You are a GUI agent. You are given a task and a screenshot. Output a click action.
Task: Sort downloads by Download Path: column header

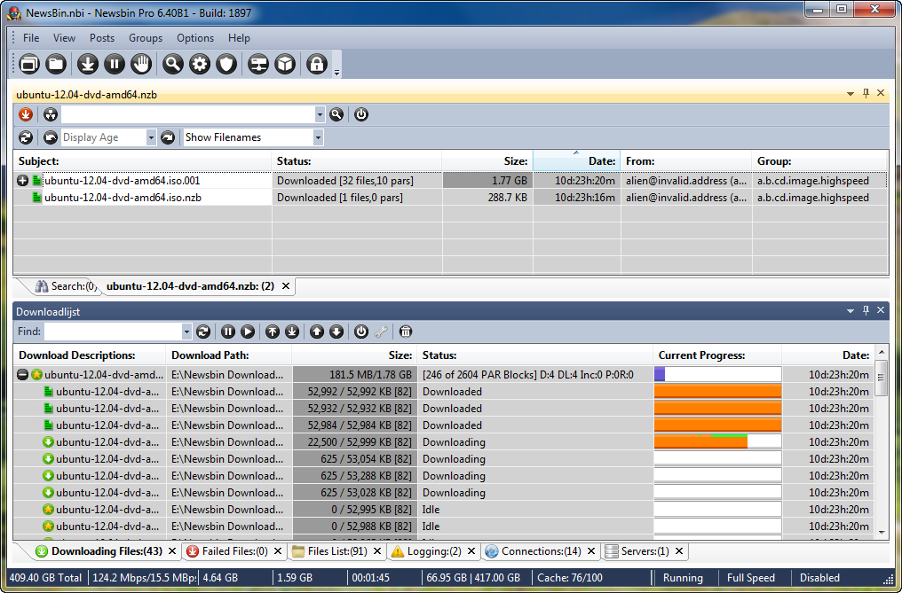coord(228,355)
